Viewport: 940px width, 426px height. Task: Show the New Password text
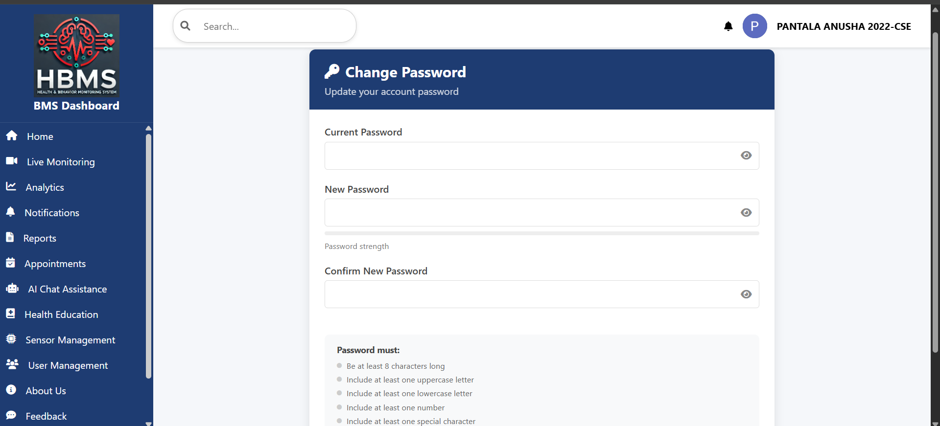[746, 213]
